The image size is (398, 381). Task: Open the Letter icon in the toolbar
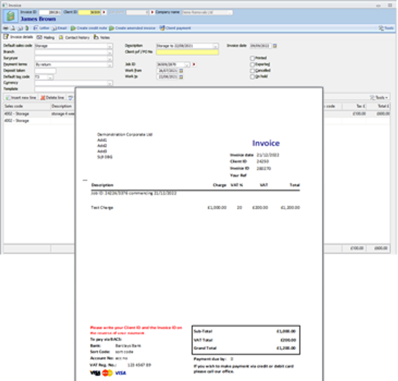(36, 28)
